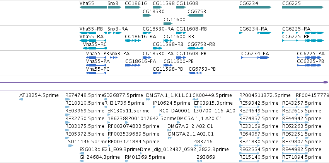
Task: Select EST RE03969.5prime
Action: pos(67,115)
